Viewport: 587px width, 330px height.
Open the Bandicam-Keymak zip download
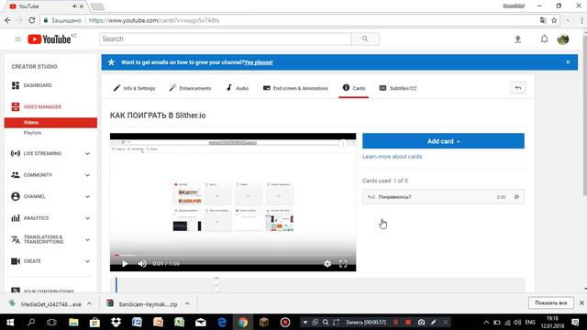click(x=142, y=304)
